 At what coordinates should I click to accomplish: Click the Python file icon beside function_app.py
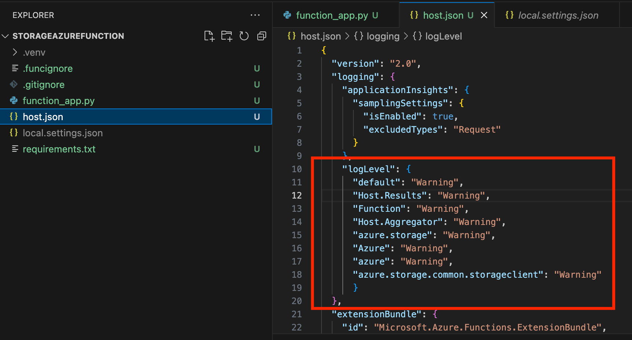click(14, 100)
